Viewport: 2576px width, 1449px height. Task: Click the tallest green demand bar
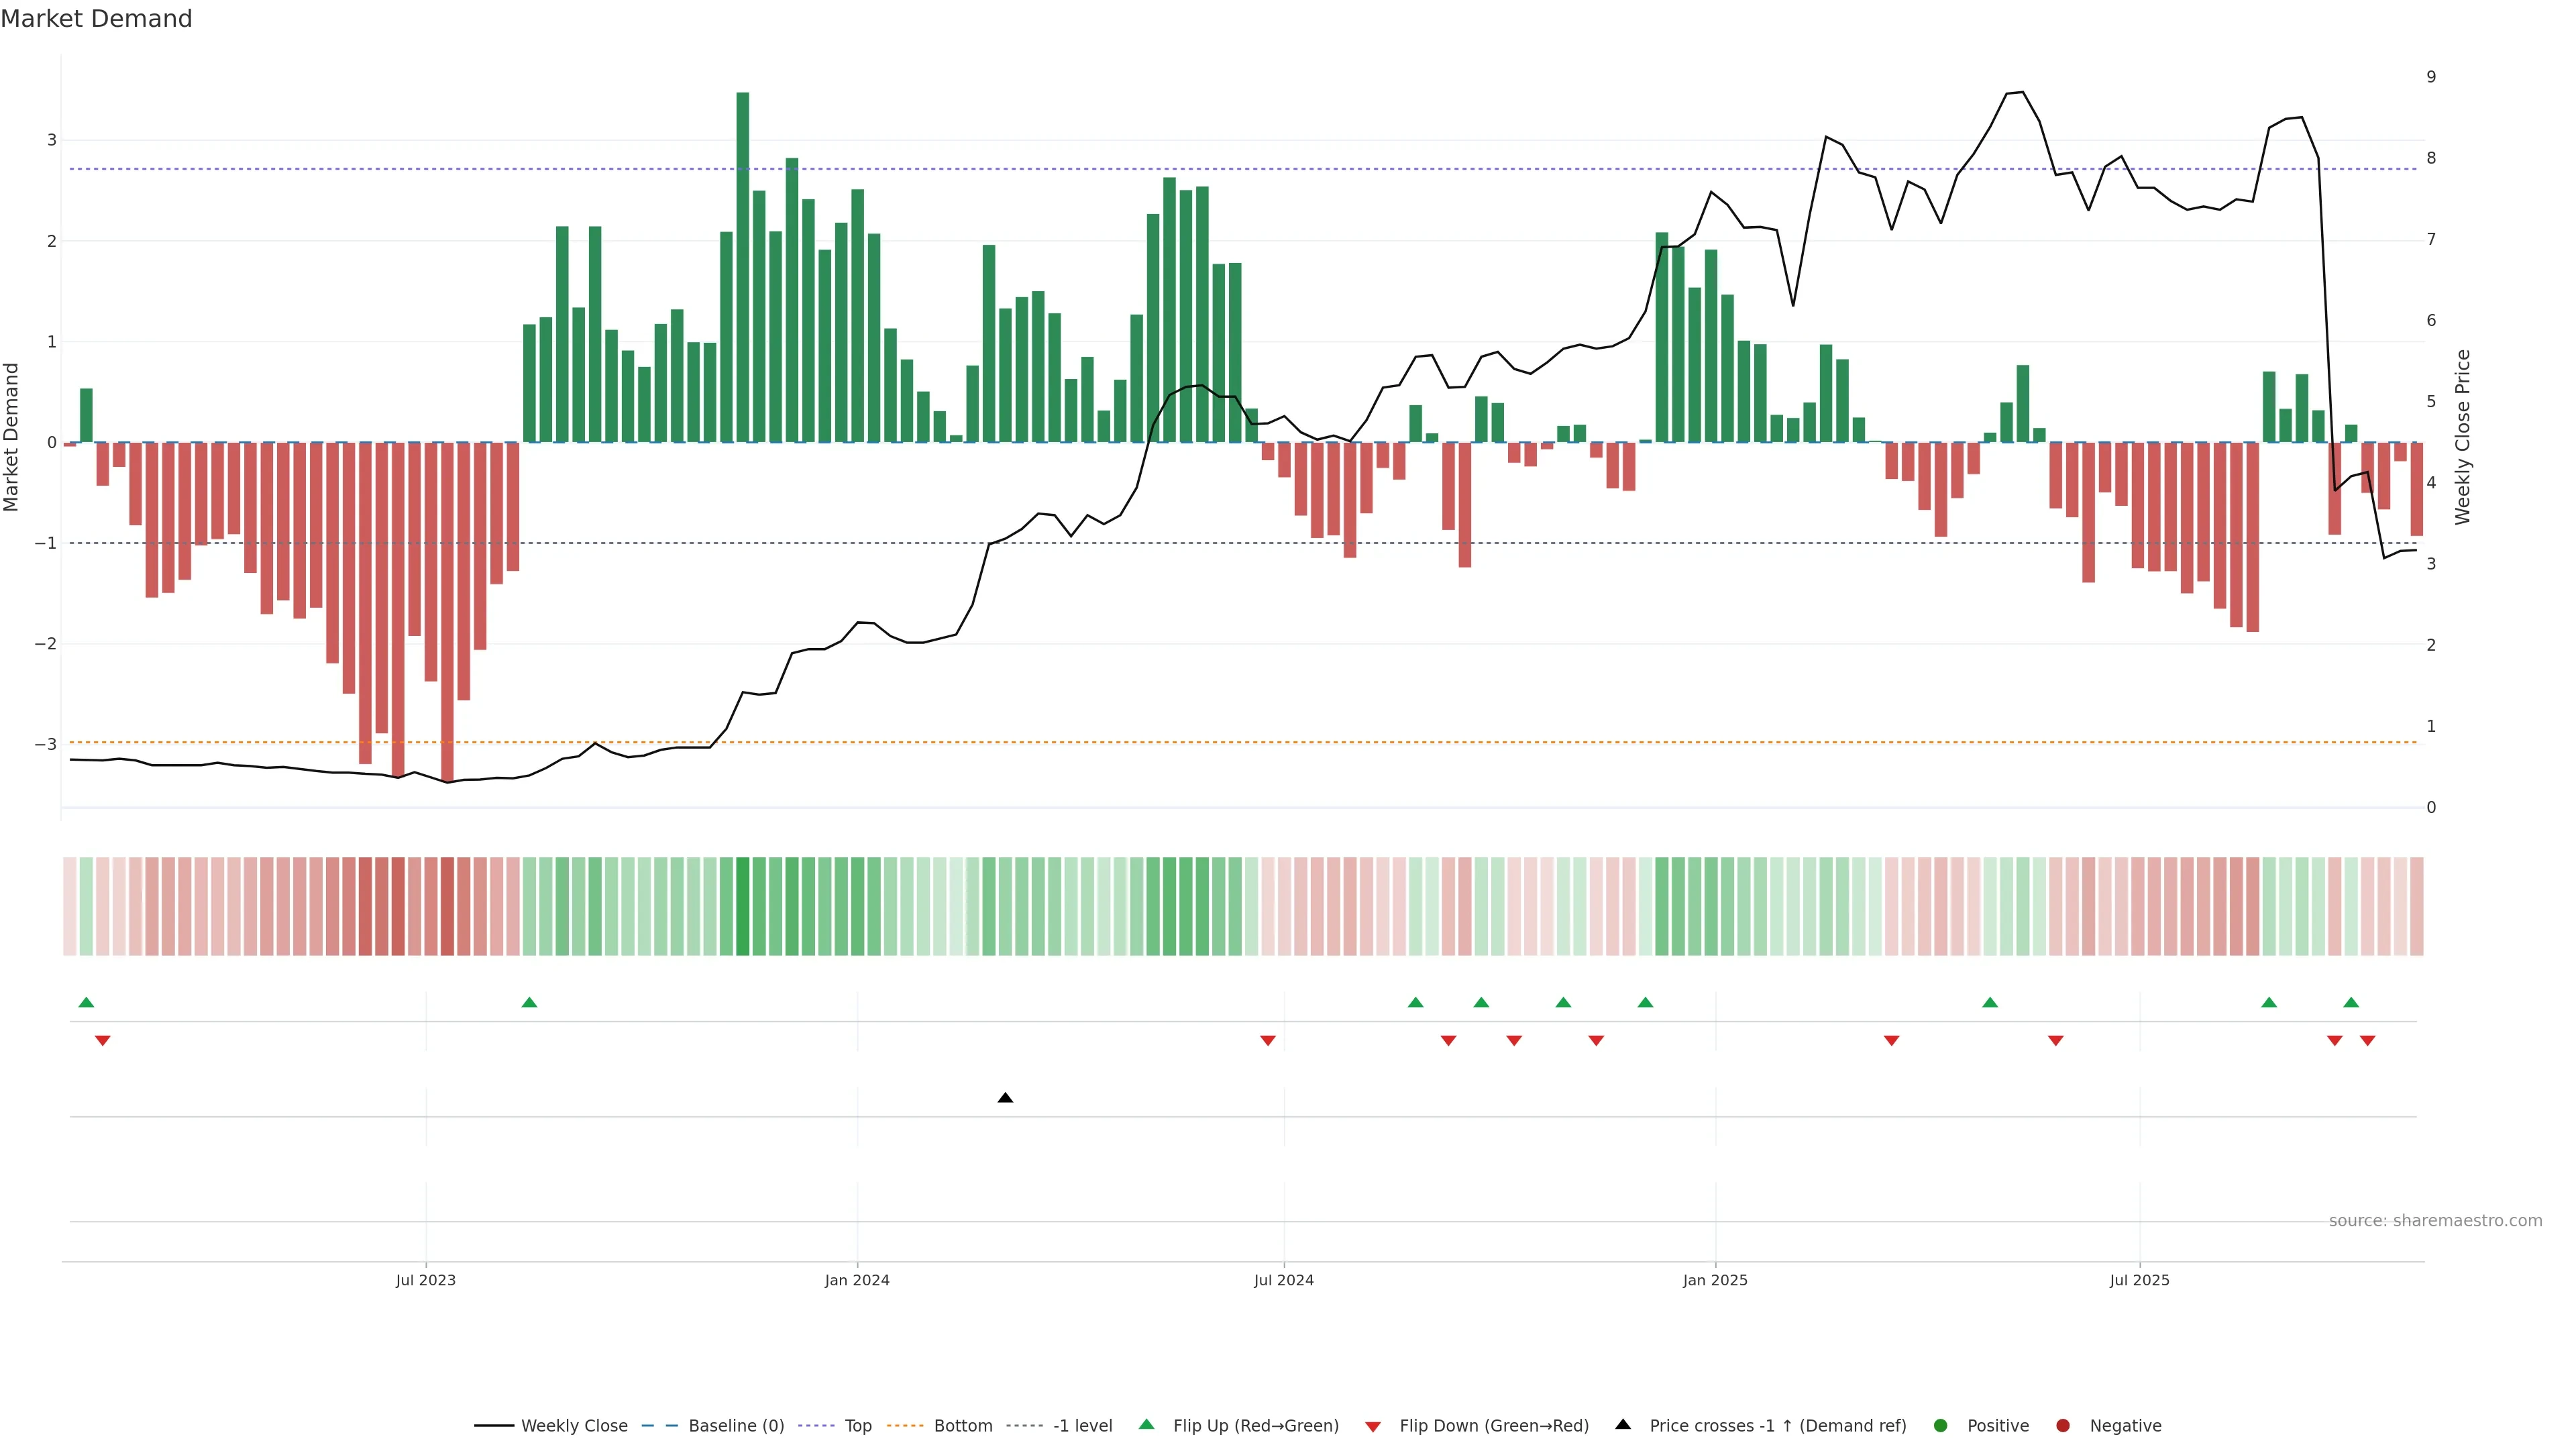742,266
